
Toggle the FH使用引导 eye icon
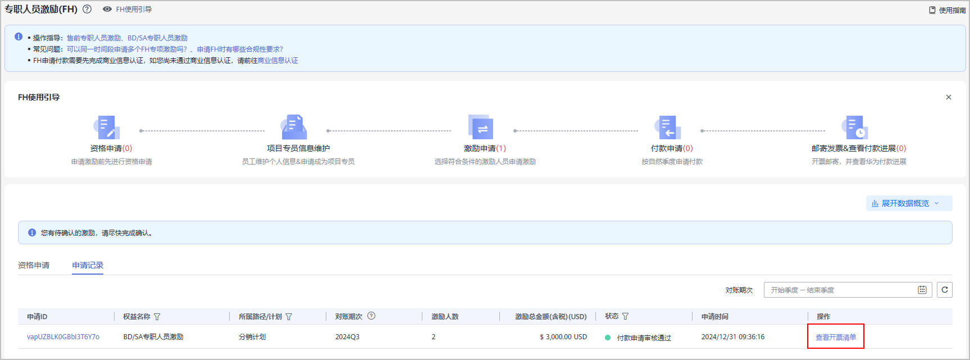click(x=107, y=10)
